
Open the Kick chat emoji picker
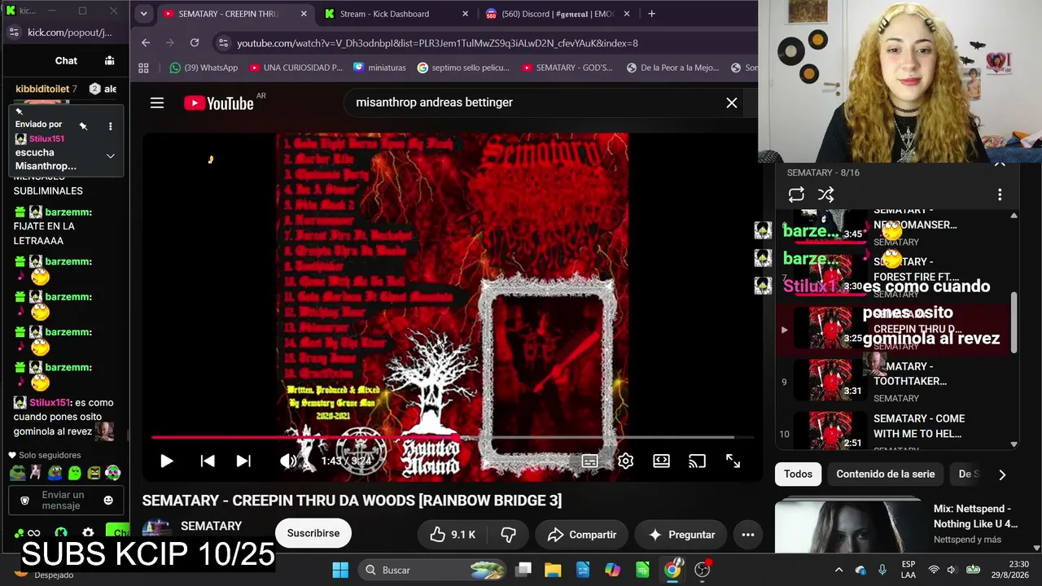(x=108, y=500)
